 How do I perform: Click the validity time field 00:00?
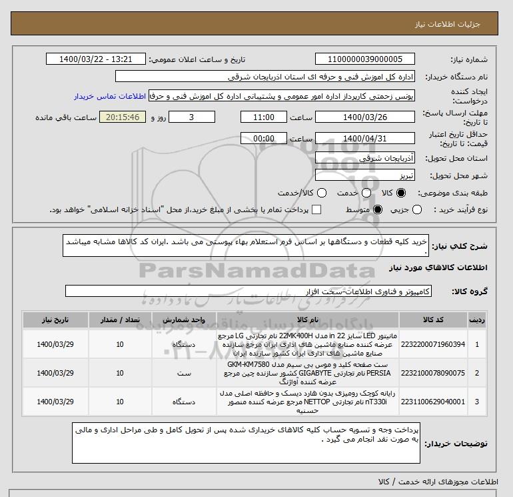[264, 138]
